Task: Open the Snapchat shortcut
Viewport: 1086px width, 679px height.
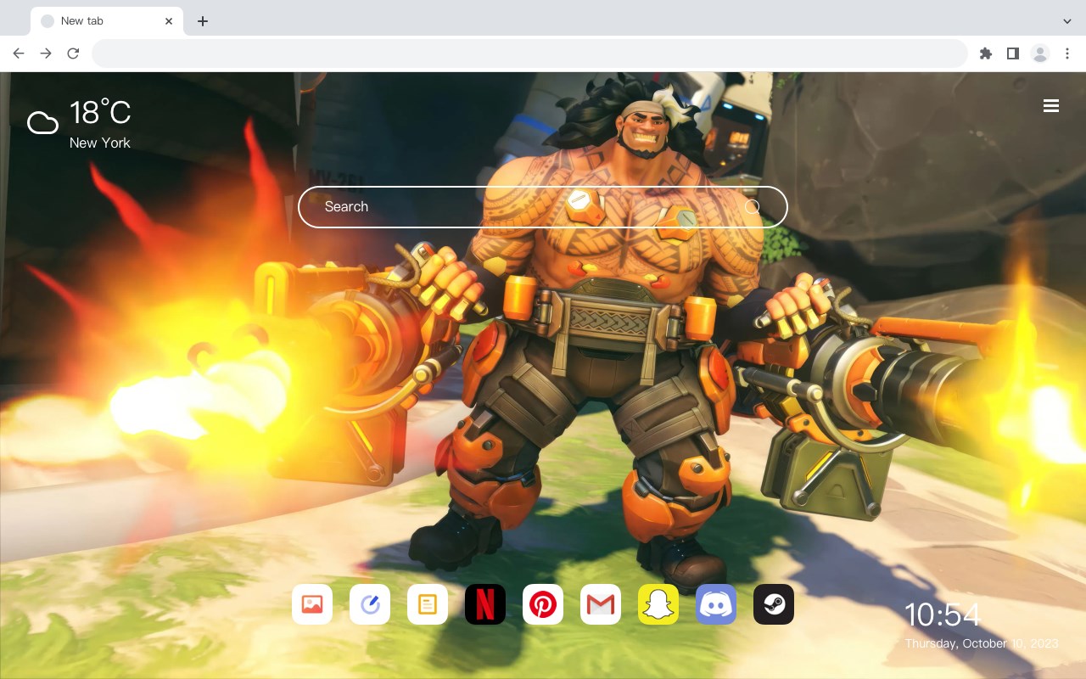Action: (x=658, y=604)
